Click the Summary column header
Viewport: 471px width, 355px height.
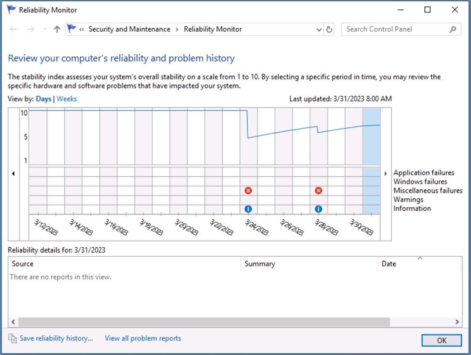pos(259,264)
